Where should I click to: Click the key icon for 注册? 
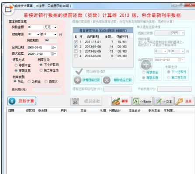(x=179, y=101)
